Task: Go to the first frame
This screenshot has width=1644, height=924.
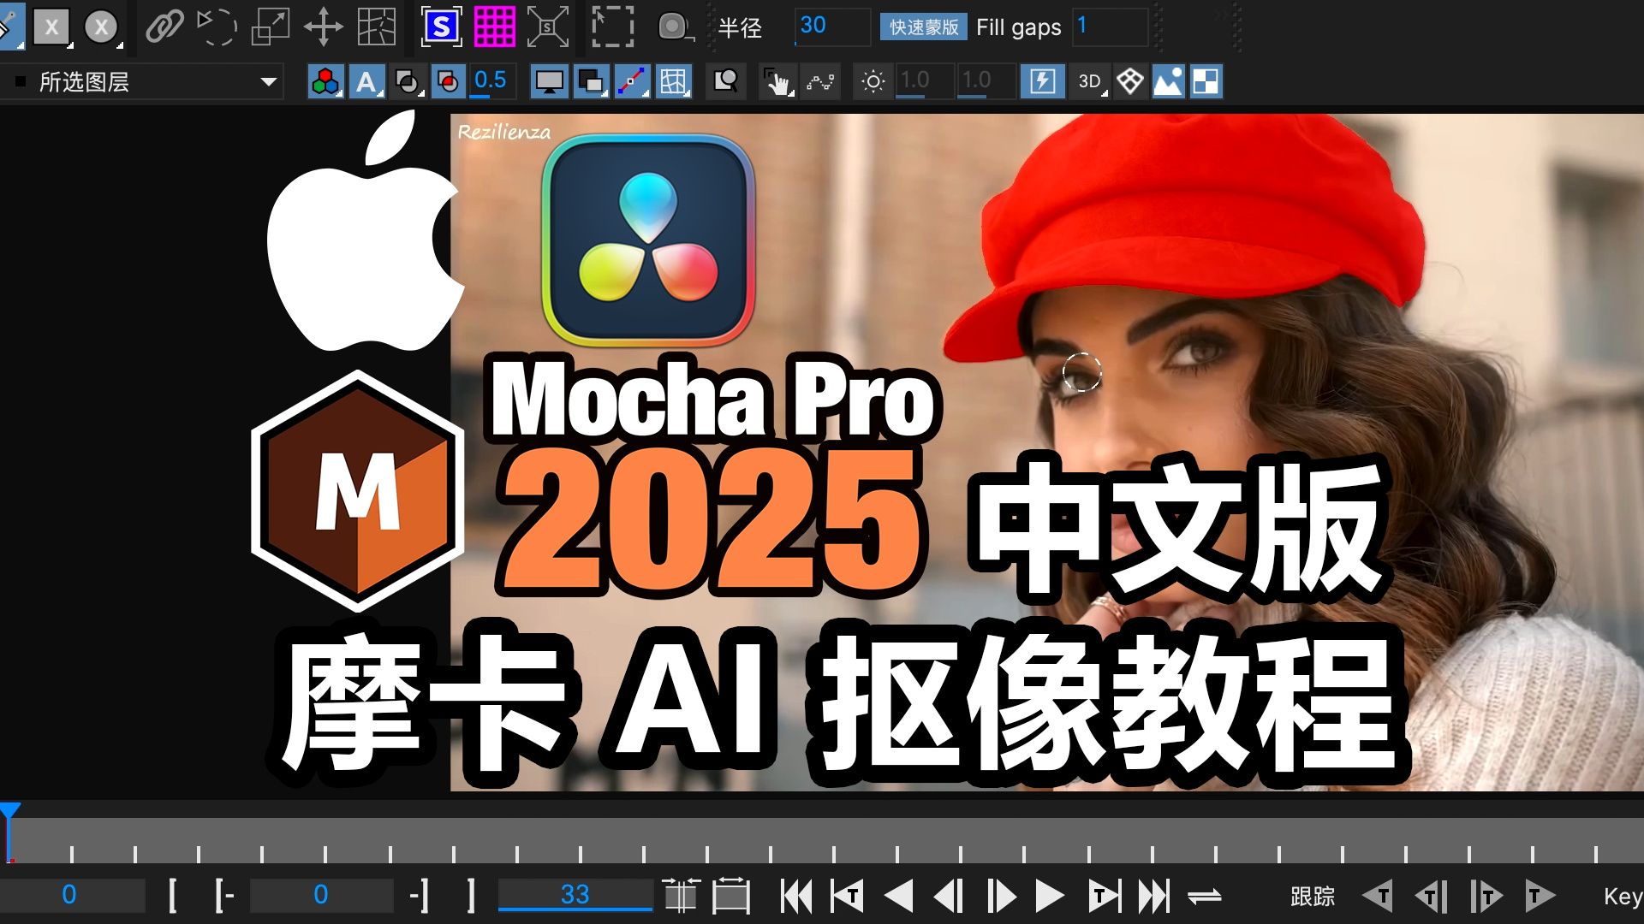Action: (797, 897)
